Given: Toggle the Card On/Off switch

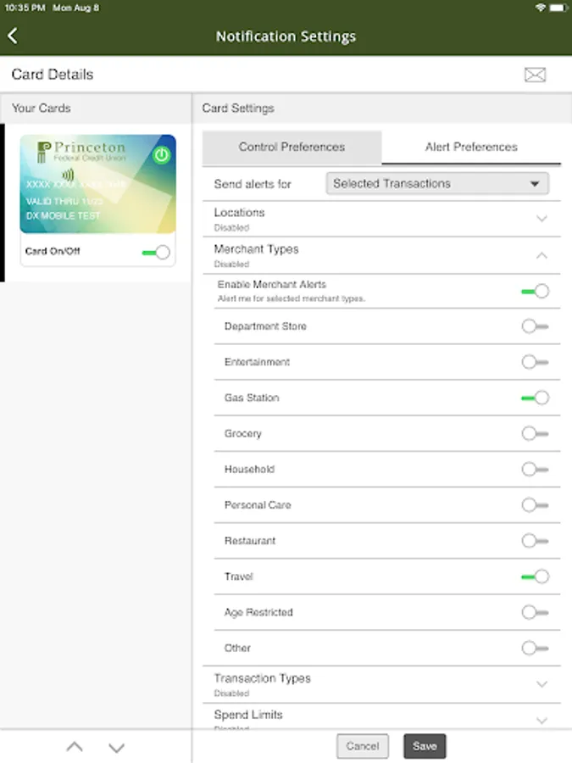Looking at the screenshot, I should point(157,252).
